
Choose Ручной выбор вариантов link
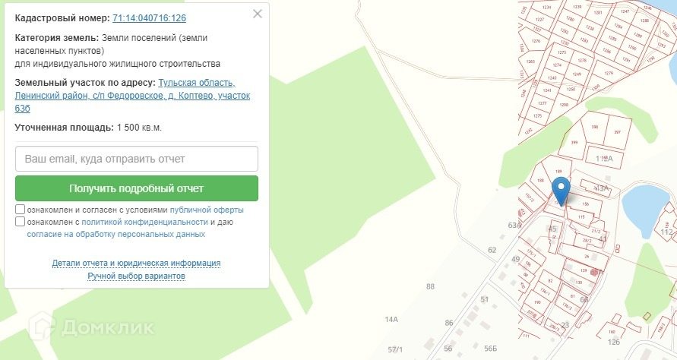click(x=136, y=276)
